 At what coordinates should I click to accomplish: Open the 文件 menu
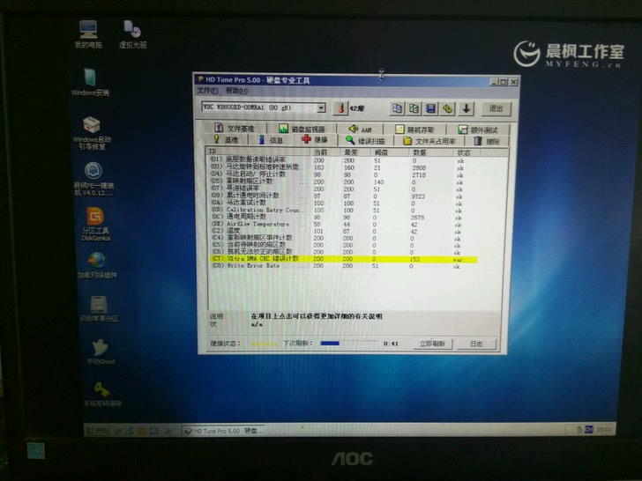[x=207, y=91]
